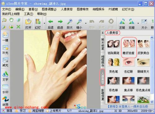Image resolution: width=155 pixels, height=114 pixels.
Task: Go back with the 后退 green arrow
Action: (51, 24)
